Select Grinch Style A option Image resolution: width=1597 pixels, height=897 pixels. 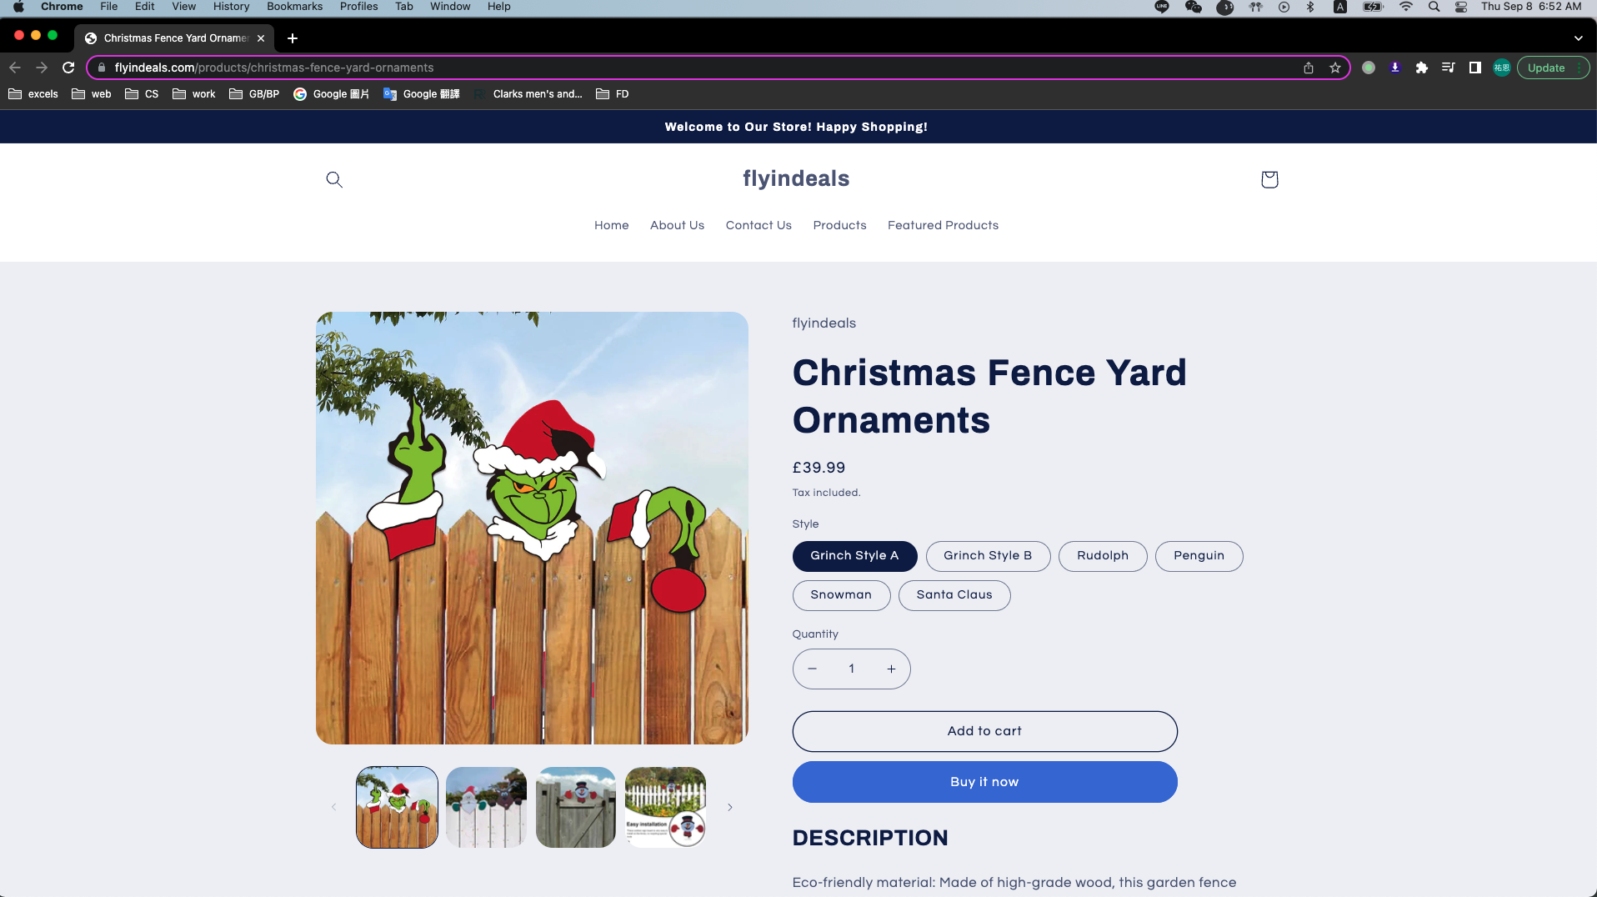pyautogui.click(x=854, y=556)
